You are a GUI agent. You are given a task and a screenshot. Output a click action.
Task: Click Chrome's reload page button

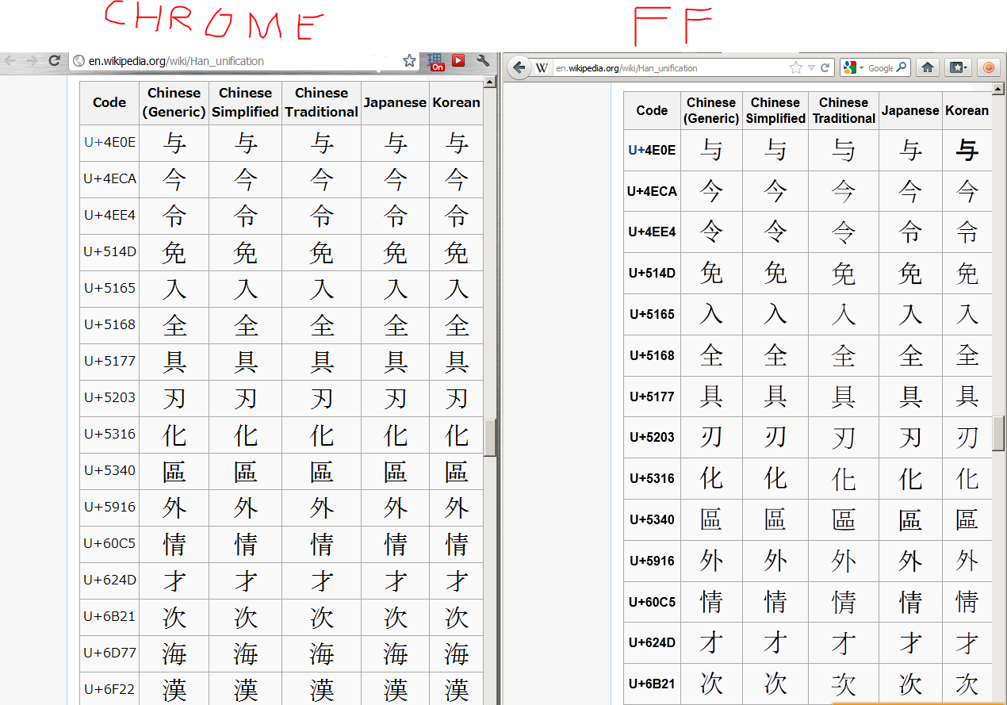(x=55, y=60)
